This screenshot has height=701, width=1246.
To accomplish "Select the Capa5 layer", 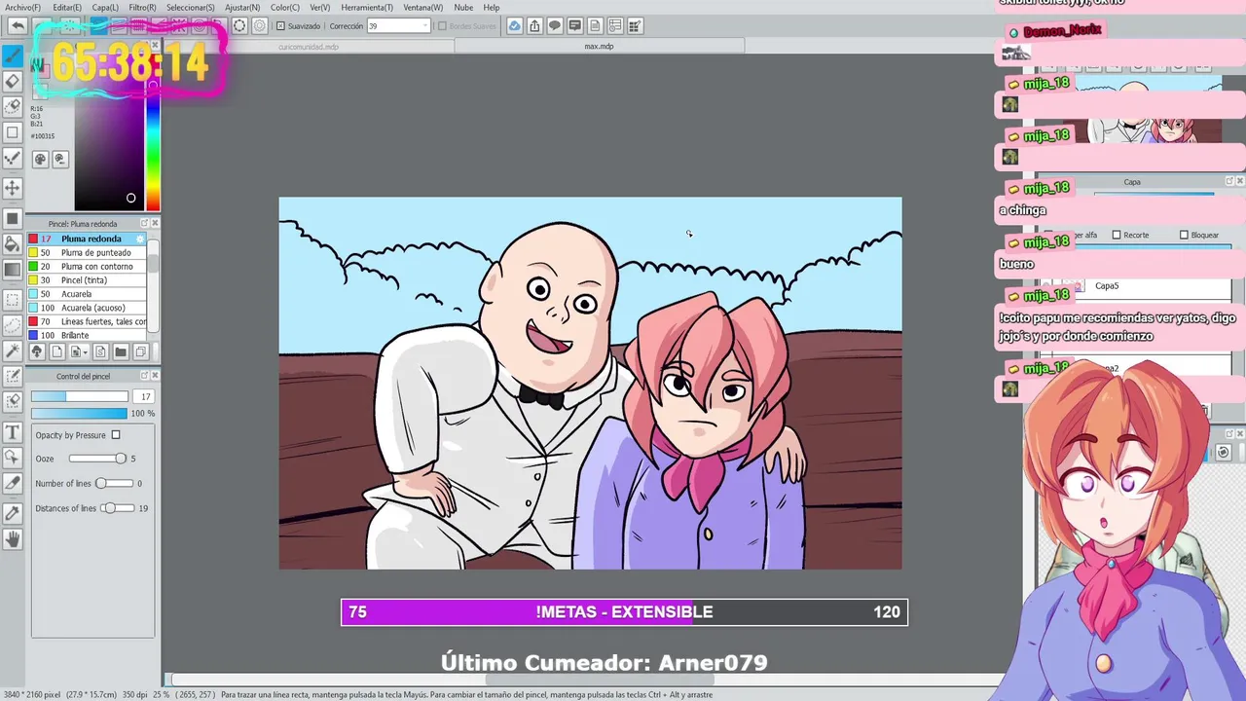I will point(1136,286).
